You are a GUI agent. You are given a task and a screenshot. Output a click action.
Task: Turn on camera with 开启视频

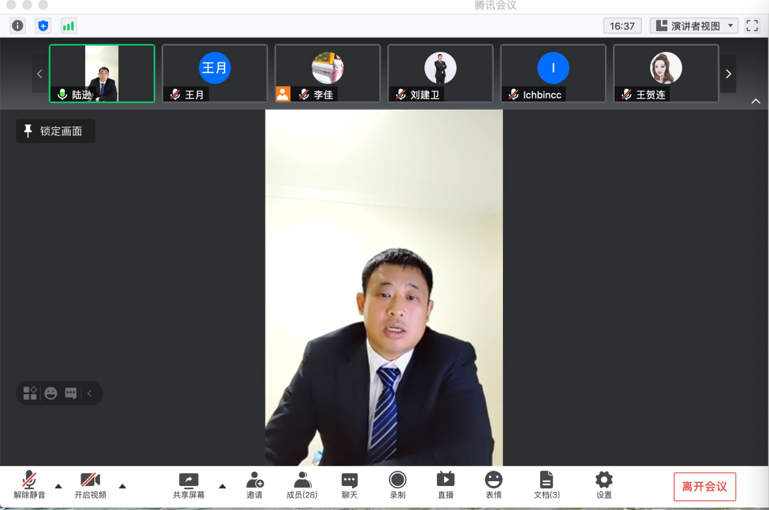tap(90, 485)
